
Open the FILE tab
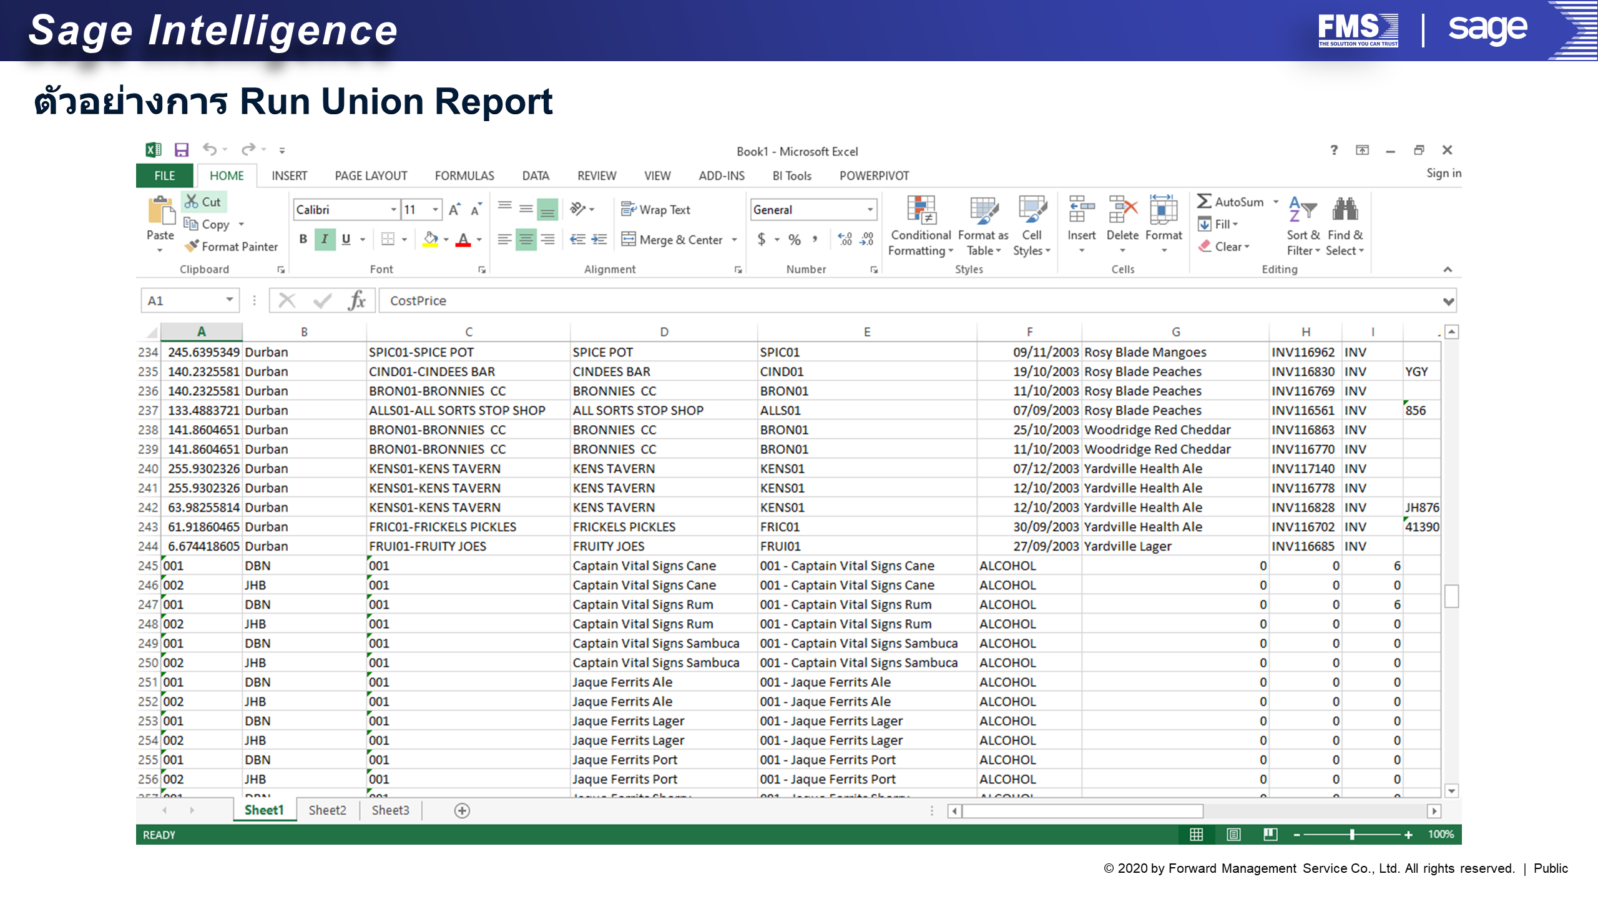tap(165, 175)
